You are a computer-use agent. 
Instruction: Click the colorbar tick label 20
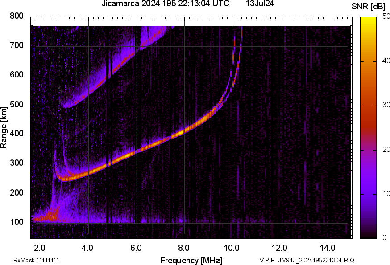pos(386,149)
